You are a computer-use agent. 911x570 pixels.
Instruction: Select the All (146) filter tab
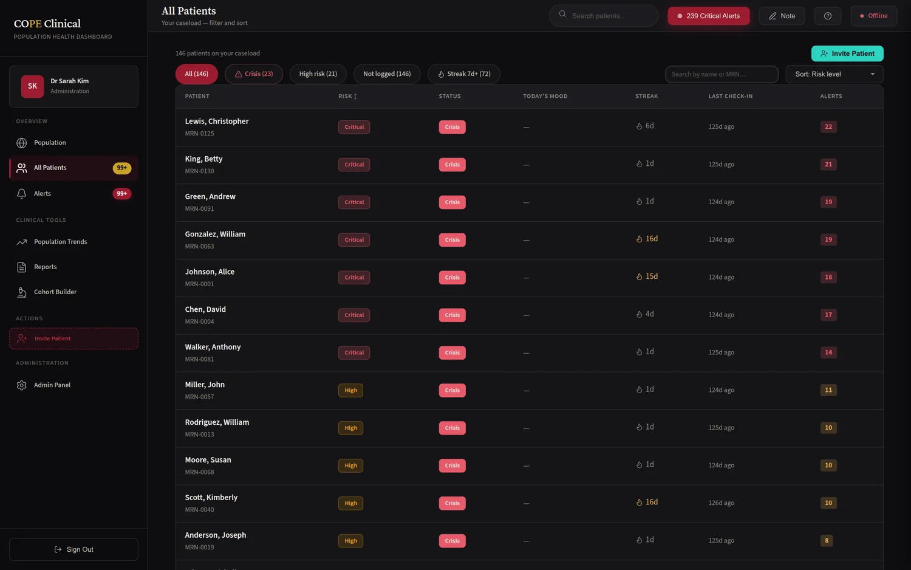click(196, 74)
